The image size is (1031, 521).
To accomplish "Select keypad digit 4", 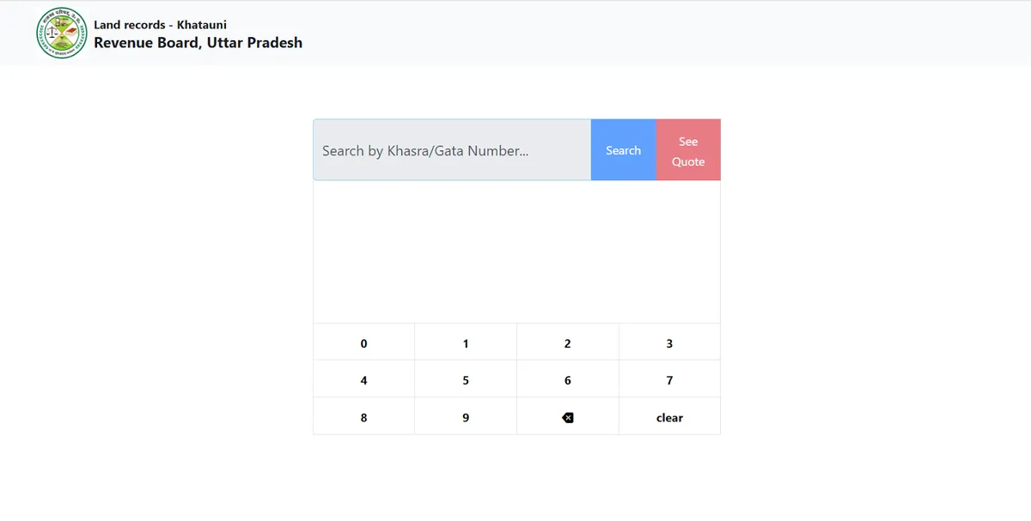I will tap(363, 380).
